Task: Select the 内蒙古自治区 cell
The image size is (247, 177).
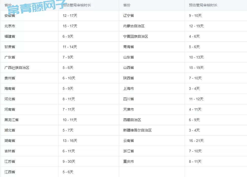Action: coord(134,26)
